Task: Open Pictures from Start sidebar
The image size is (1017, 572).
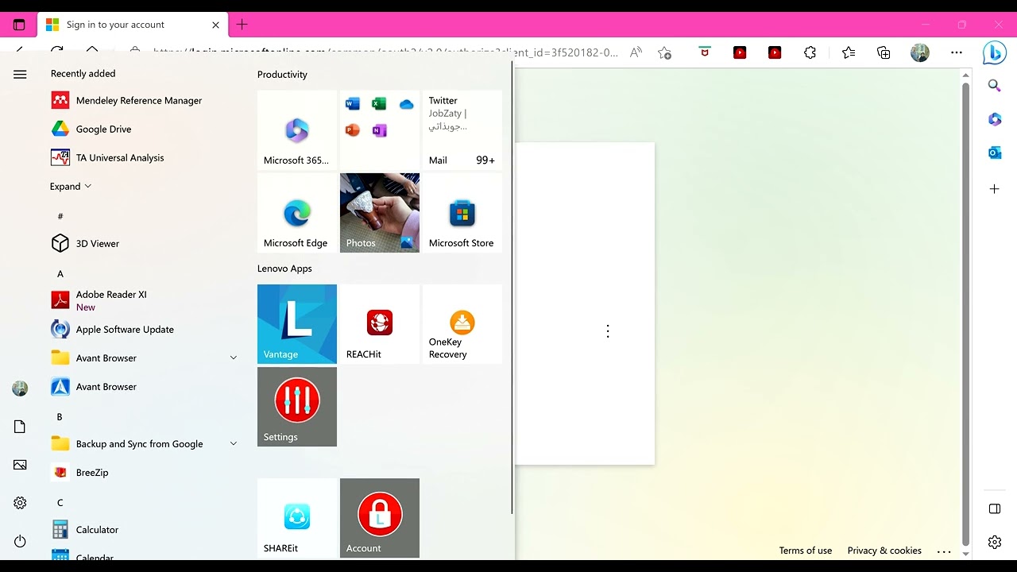Action: [20, 465]
